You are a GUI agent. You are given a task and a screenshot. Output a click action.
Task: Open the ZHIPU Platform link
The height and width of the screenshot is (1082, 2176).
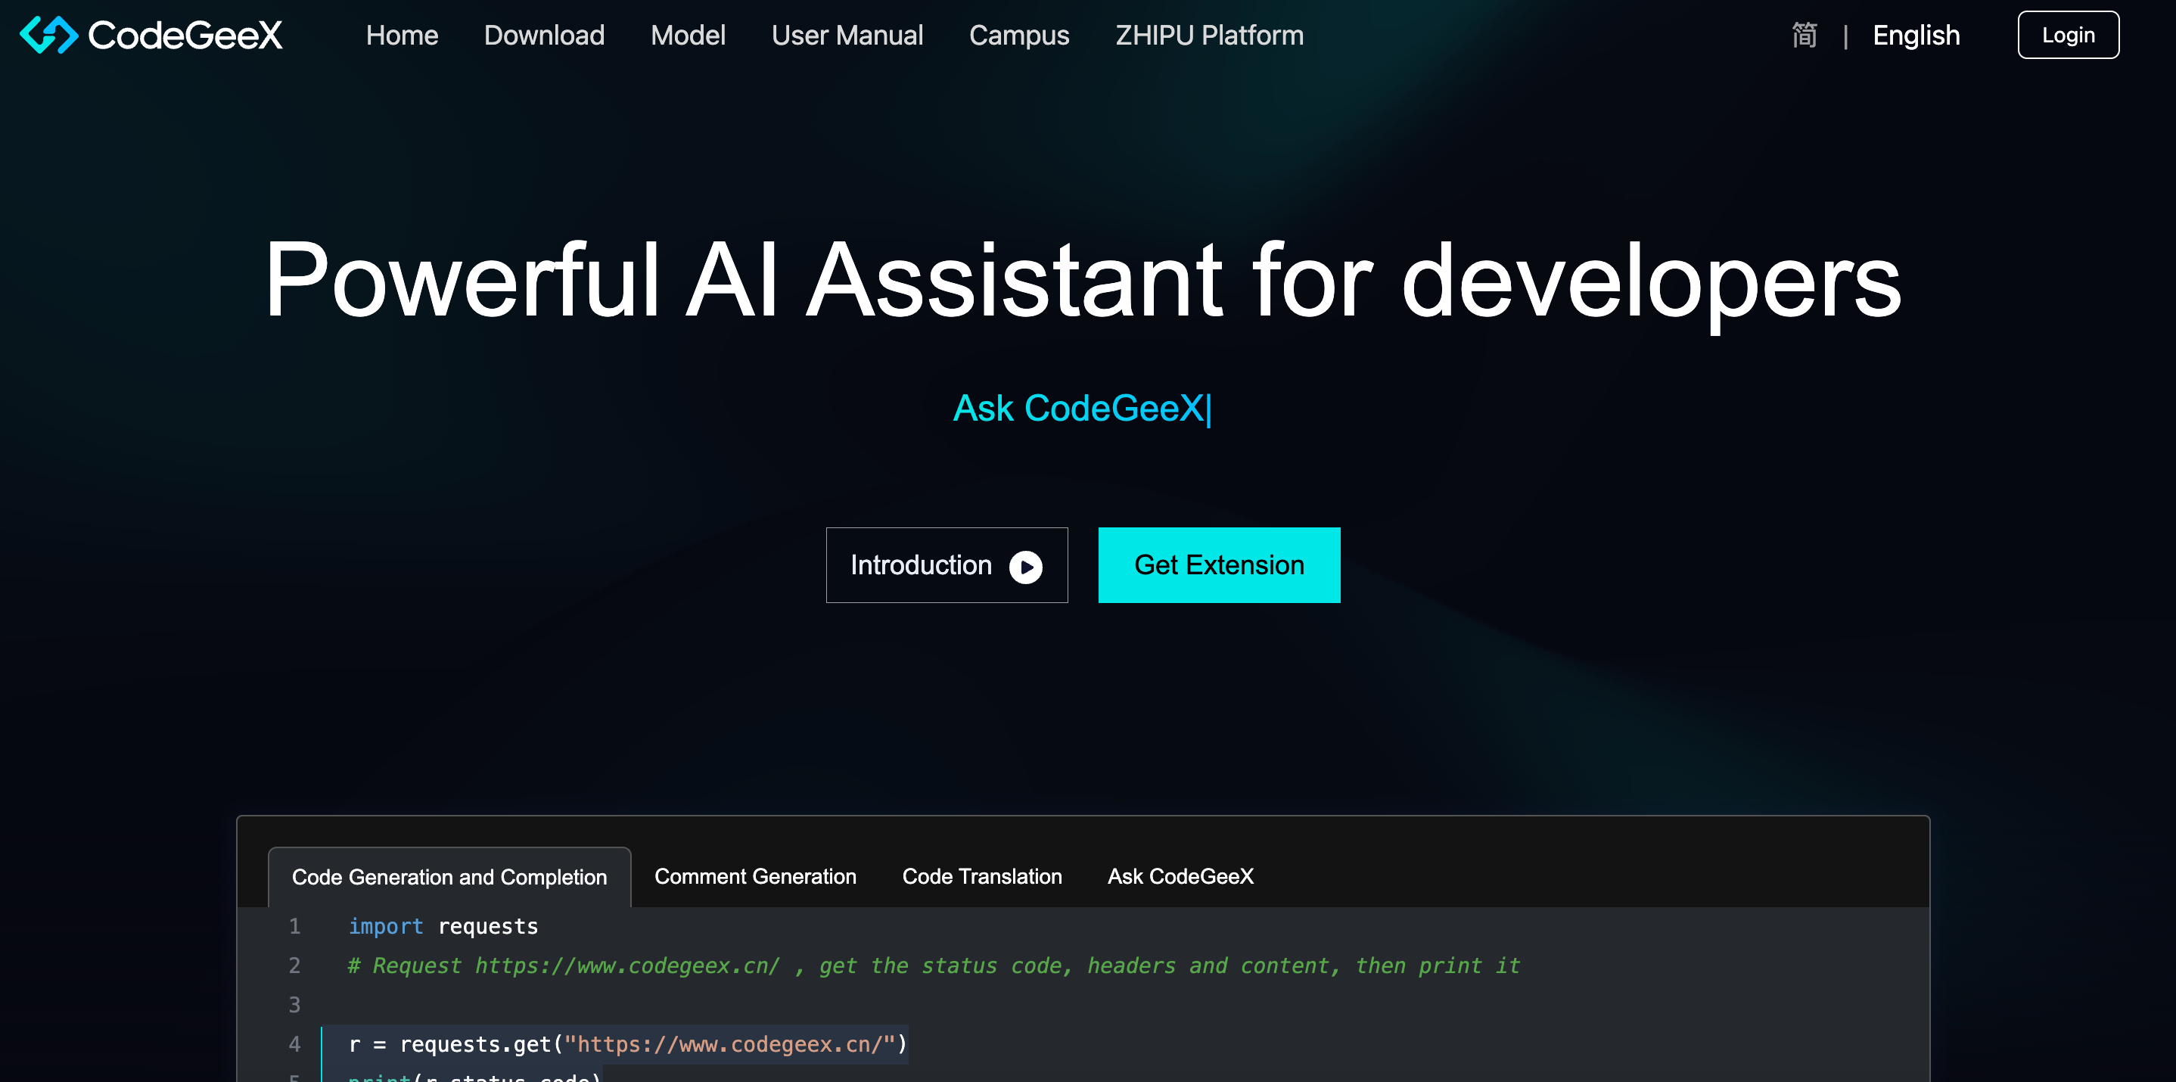(1209, 35)
